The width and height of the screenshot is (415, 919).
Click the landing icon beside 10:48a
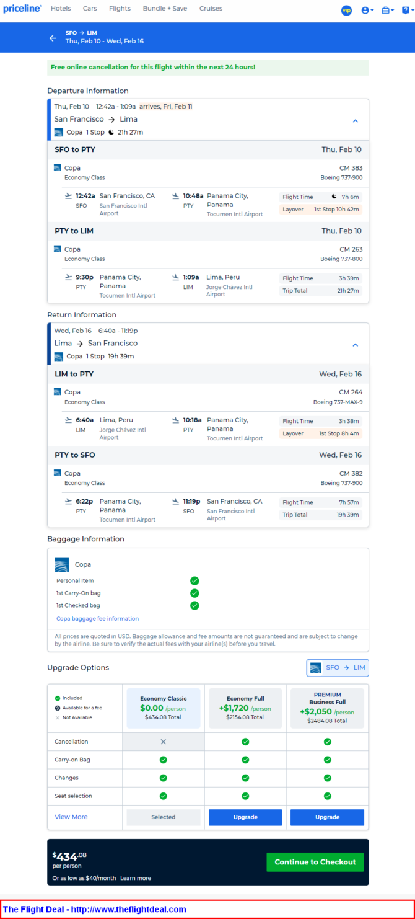[x=176, y=196]
